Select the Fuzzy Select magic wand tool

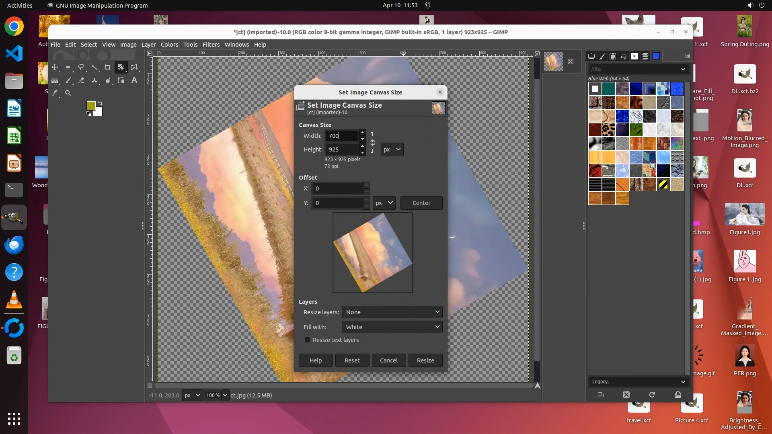click(x=94, y=68)
